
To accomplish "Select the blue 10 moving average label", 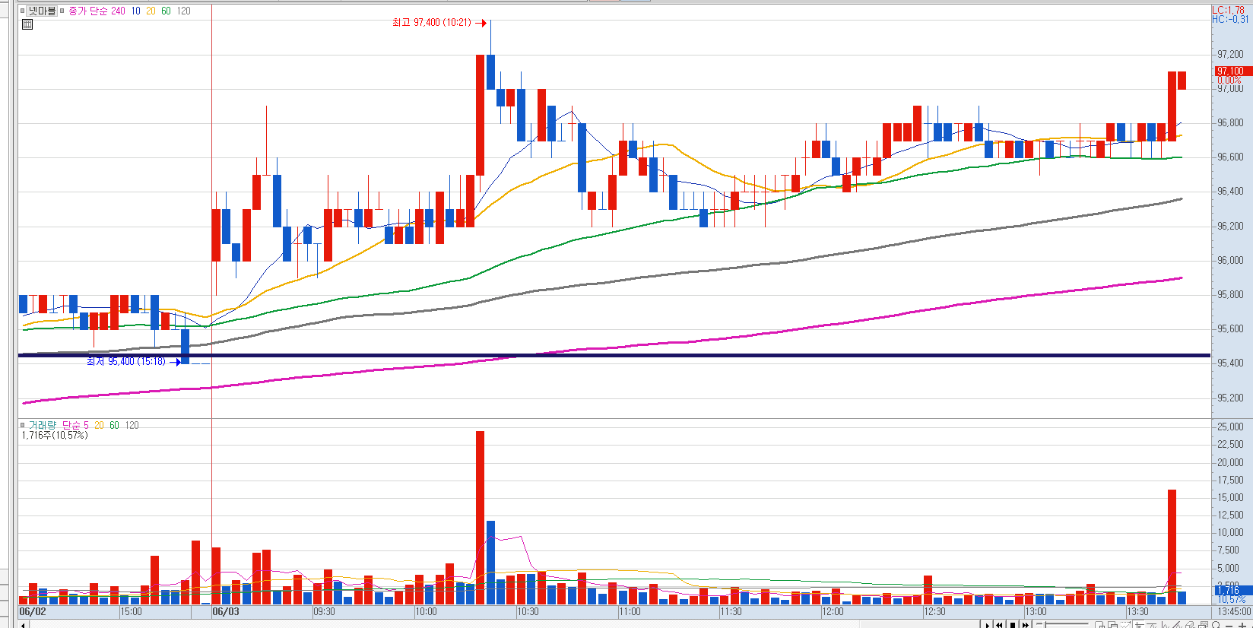I will (135, 11).
